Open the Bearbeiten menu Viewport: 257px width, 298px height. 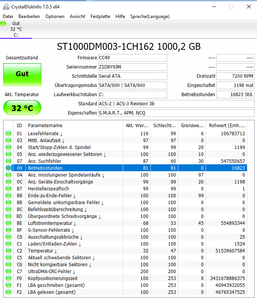tap(29, 16)
